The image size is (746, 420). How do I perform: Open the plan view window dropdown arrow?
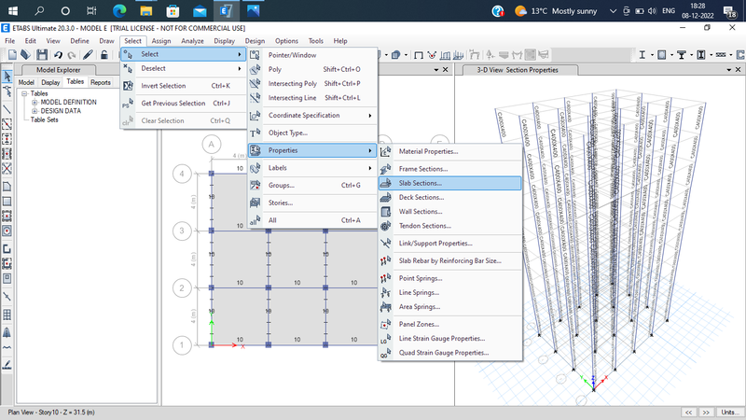436,70
